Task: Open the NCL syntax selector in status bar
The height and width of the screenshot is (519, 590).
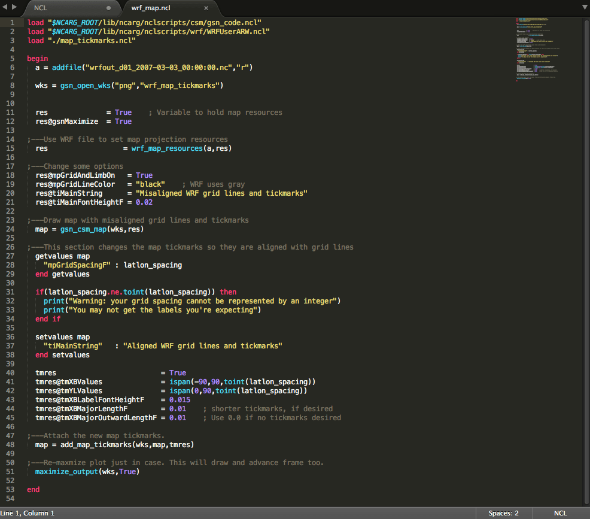Action: (561, 513)
